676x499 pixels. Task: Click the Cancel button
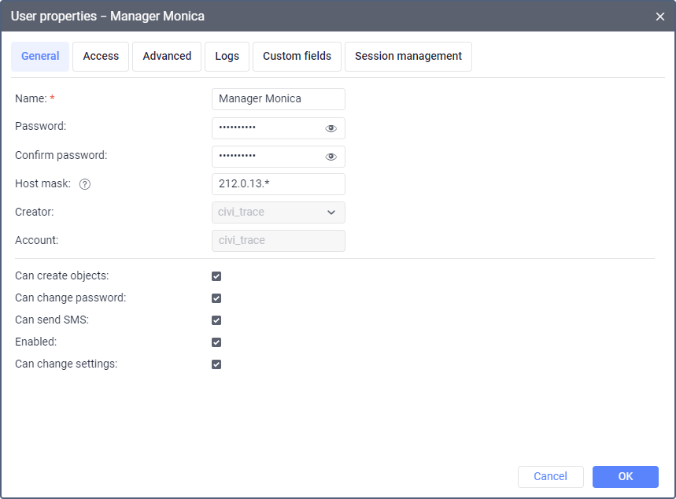[550, 476]
